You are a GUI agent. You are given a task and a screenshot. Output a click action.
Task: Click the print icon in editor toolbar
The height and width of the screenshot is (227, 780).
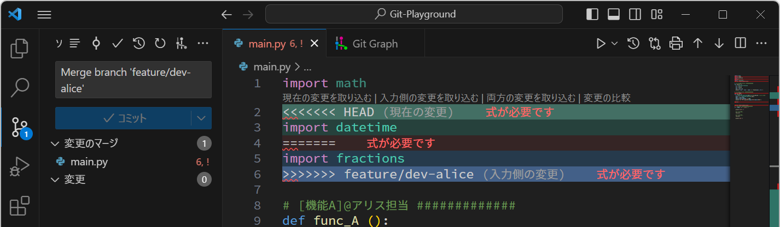(676, 44)
